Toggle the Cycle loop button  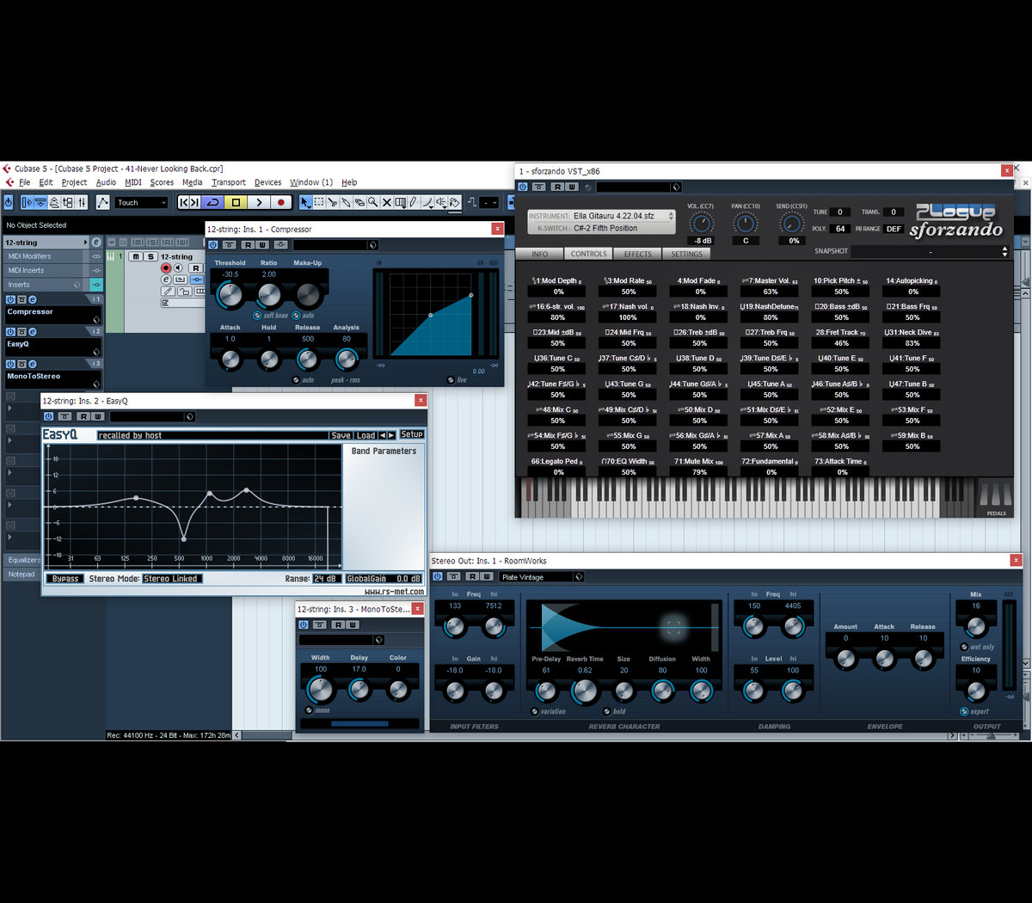click(x=212, y=203)
